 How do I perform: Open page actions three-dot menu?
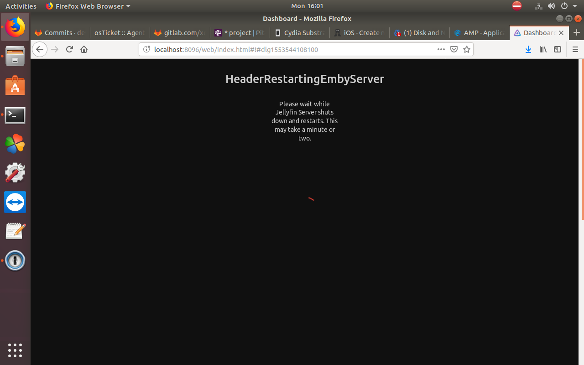point(441,49)
